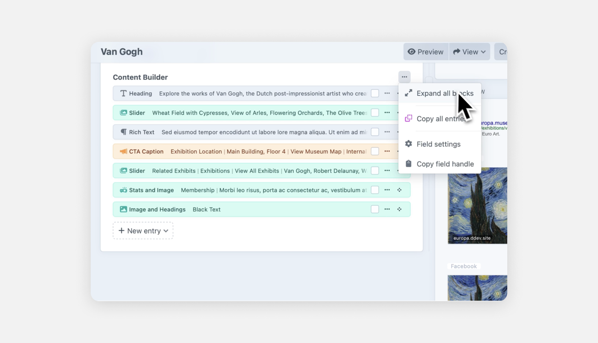The image size is (598, 343).
Task: Choose Expand all blocks from menu
Action: pyautogui.click(x=440, y=93)
